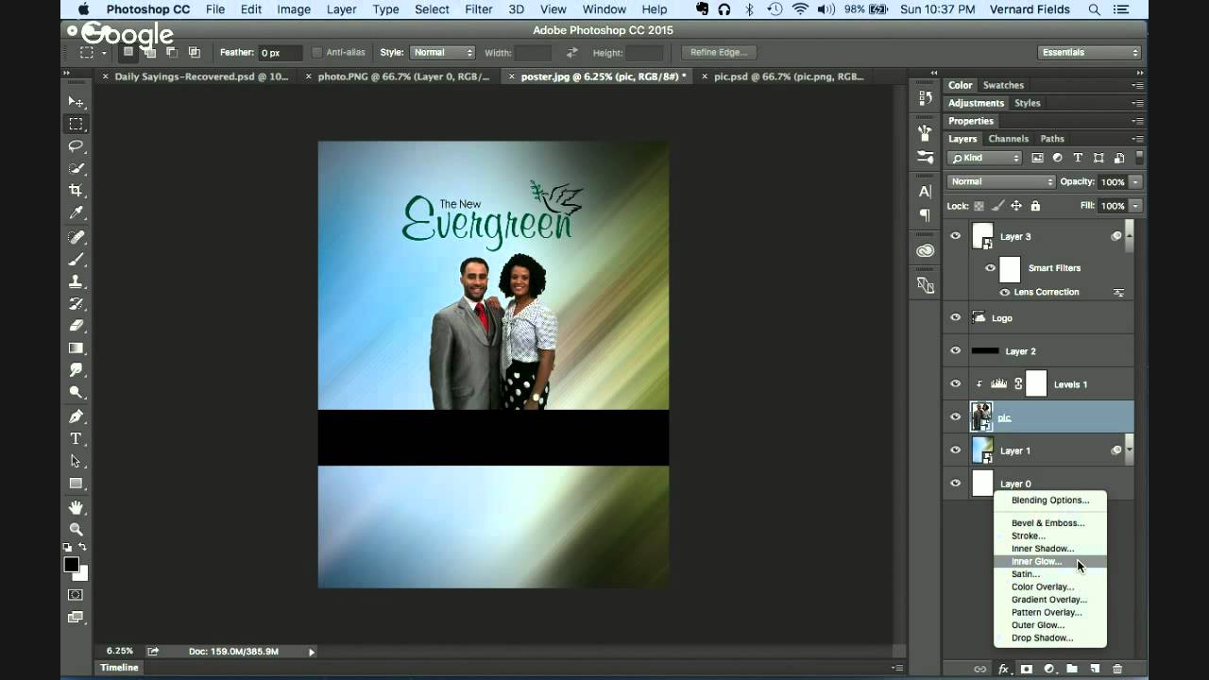Delete layer using trash icon
The image size is (1209, 680).
pyautogui.click(x=1117, y=669)
